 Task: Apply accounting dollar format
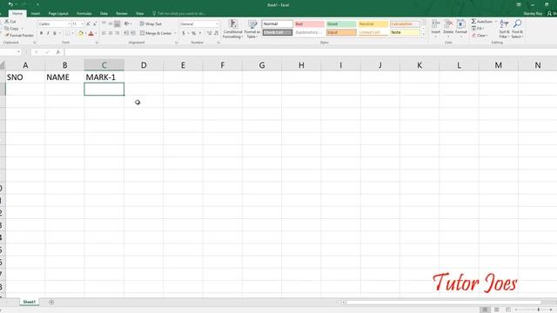(x=184, y=33)
